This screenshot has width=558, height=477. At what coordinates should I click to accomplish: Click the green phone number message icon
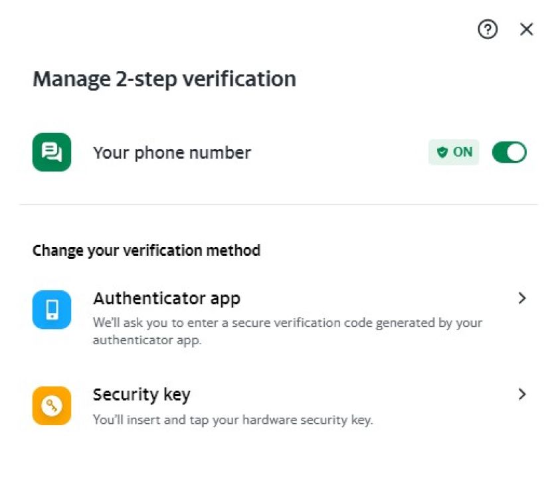coord(52,152)
